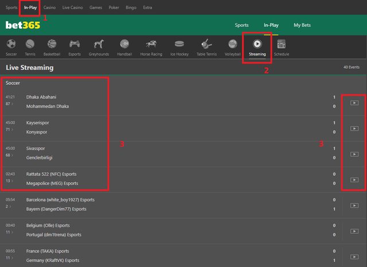Screen dimensions: 367x267
Task: Watch the Barcelona vs Bayern Esports stream
Action: pos(354,206)
